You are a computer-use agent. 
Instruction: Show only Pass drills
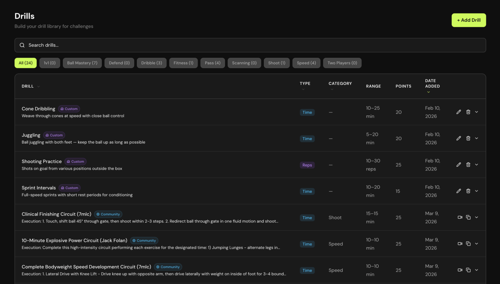[x=213, y=63]
